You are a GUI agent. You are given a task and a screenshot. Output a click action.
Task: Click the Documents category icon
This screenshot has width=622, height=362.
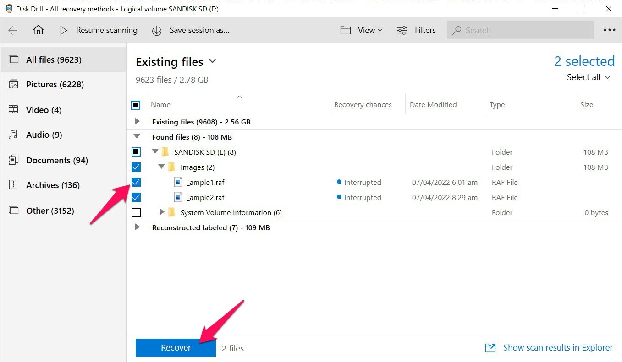(14, 160)
